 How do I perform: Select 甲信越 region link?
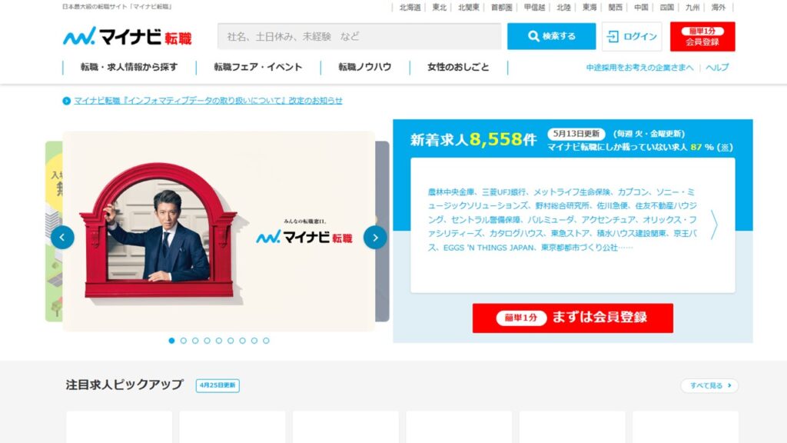(x=535, y=8)
